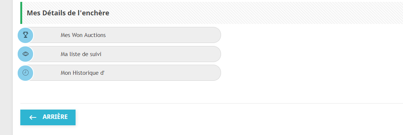This screenshot has height=135, width=403.
Task: Click the eye icon for the watchlist
Action: pyautogui.click(x=26, y=54)
